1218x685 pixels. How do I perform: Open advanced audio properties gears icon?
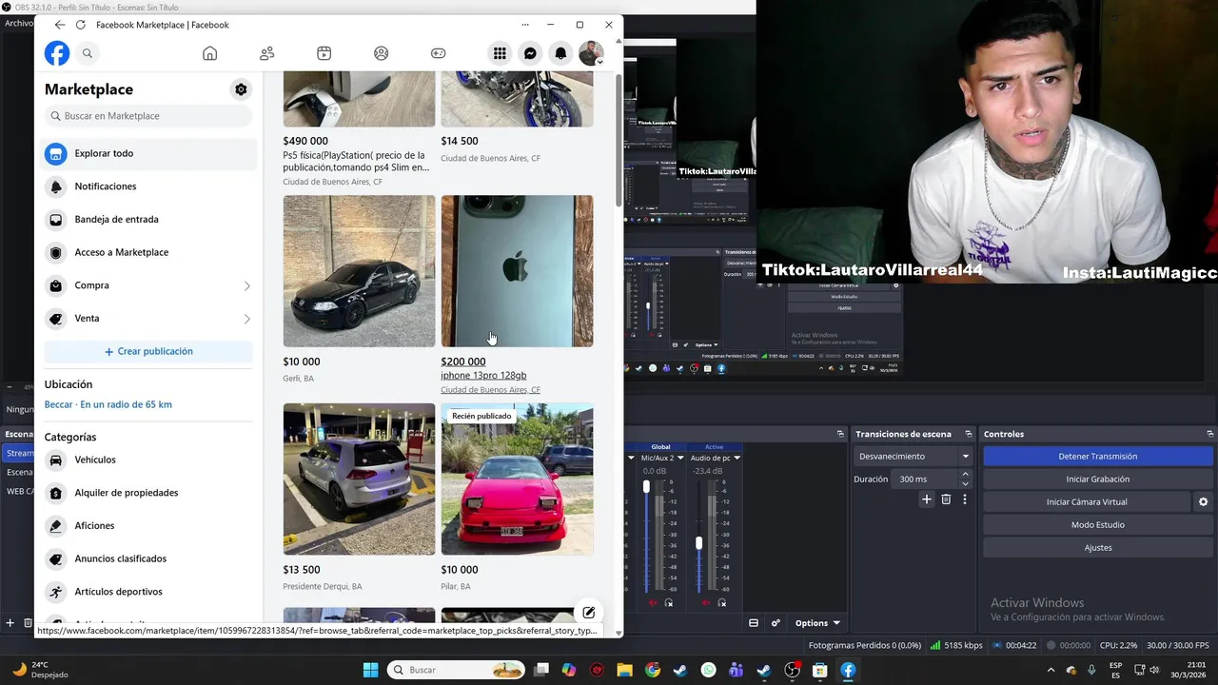pos(776,623)
